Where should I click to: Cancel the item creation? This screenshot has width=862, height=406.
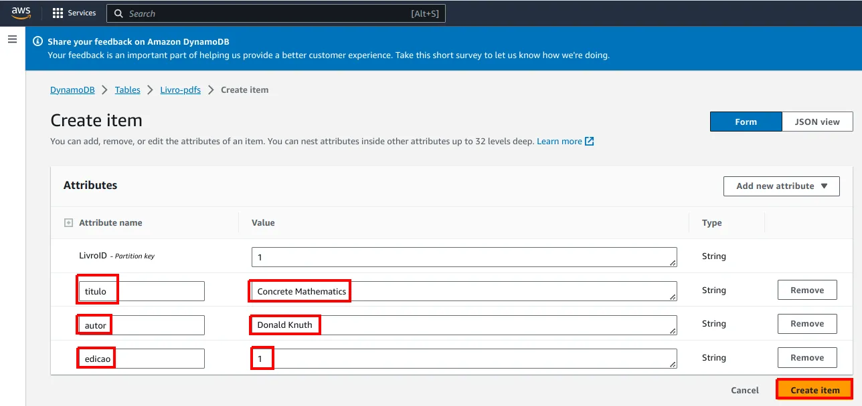(x=745, y=391)
